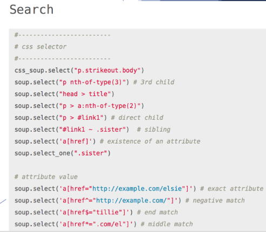
Task: Click the a[href*=".com/el"] selector
Action: pyautogui.click(x=96, y=224)
